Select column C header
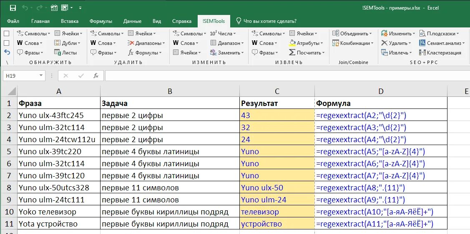This screenshot has height=234, width=470. [x=277, y=91]
